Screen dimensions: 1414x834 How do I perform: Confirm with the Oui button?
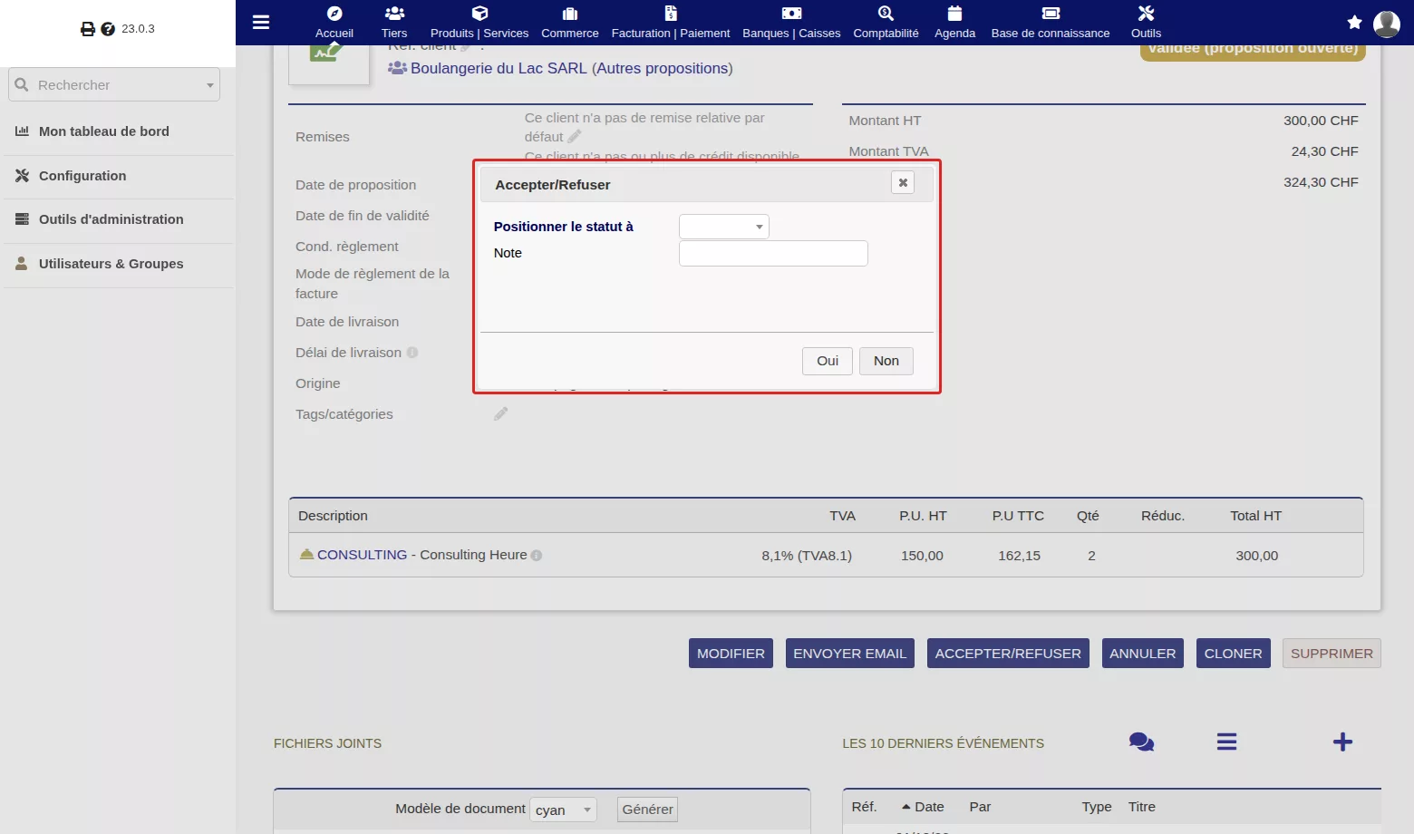coord(828,361)
